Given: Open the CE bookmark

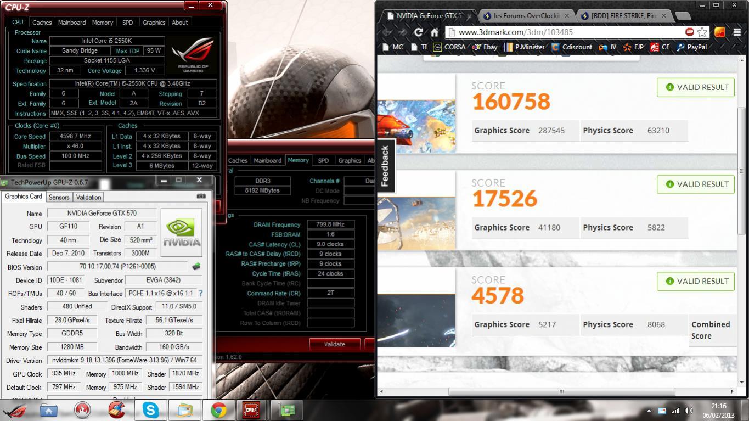Looking at the screenshot, I should coord(660,47).
